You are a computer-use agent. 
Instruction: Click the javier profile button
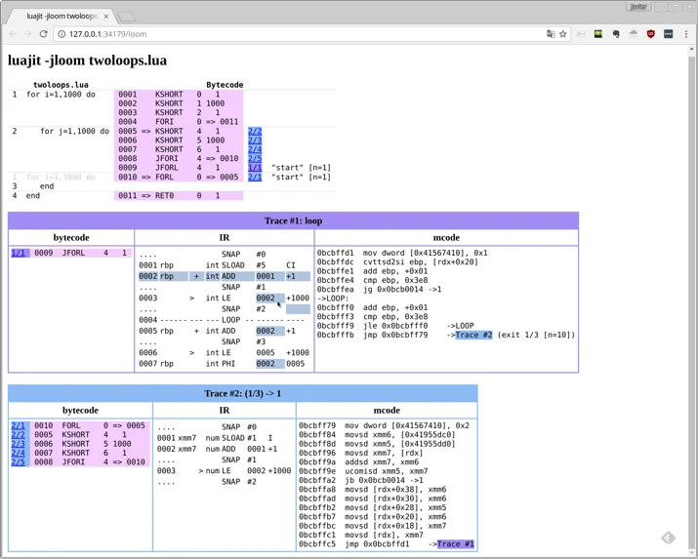[638, 7]
